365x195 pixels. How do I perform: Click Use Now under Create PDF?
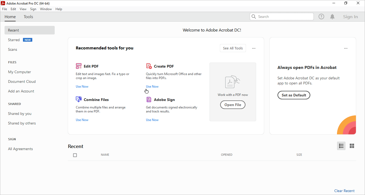(152, 87)
